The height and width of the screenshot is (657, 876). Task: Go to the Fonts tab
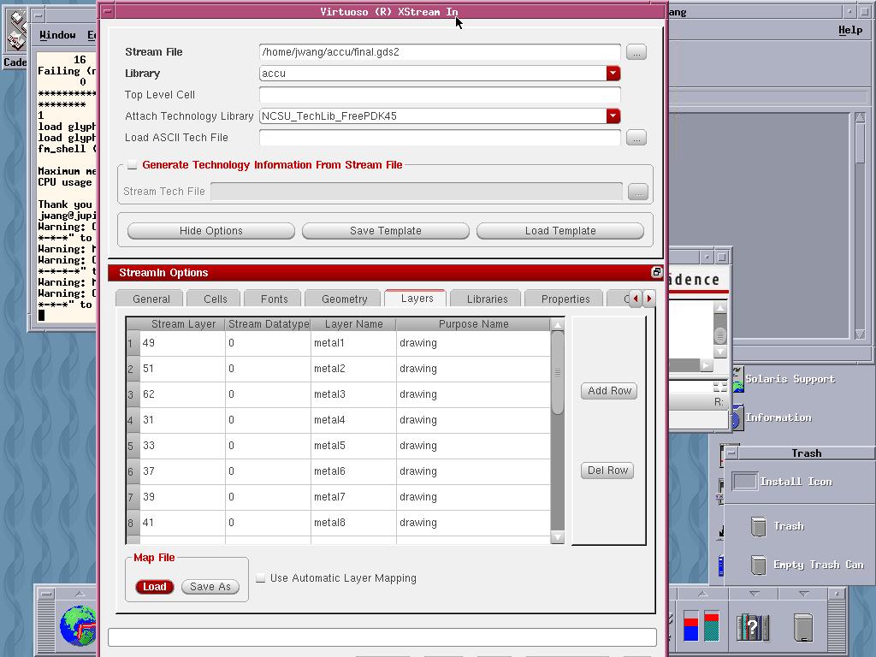[x=274, y=299]
